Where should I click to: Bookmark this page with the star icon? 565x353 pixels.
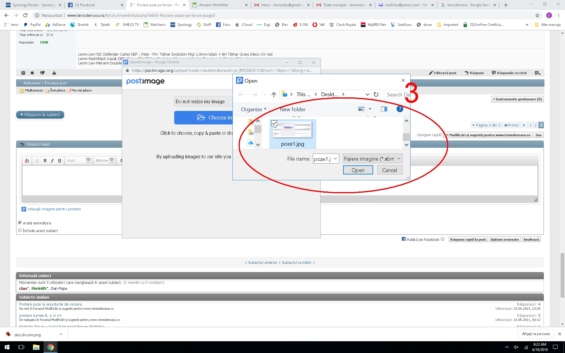pyautogui.click(x=537, y=15)
